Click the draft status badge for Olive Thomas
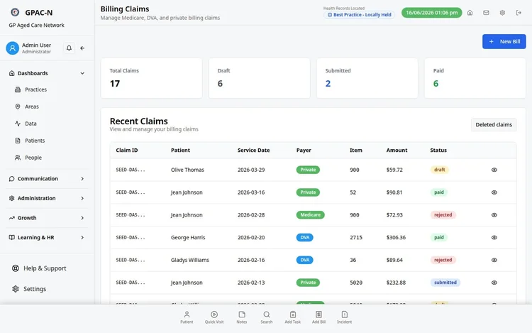The height and width of the screenshot is (333, 532). pos(439,170)
